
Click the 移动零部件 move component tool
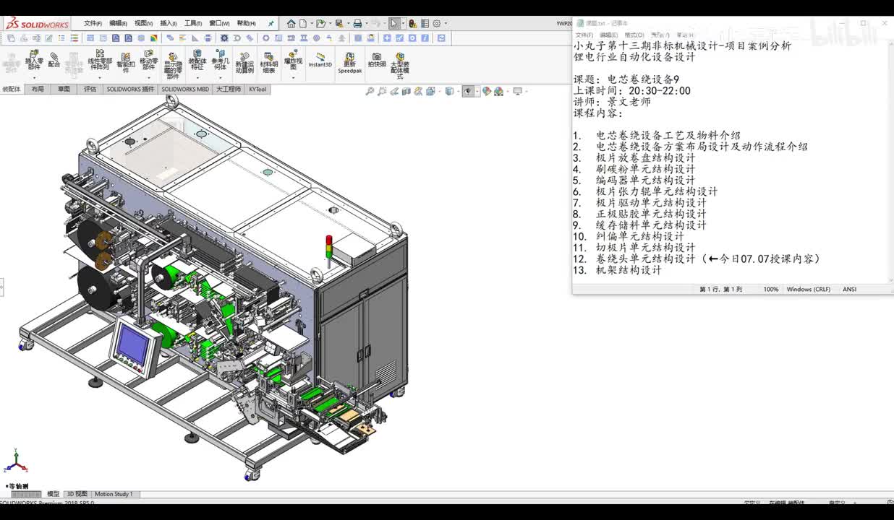tap(149, 61)
